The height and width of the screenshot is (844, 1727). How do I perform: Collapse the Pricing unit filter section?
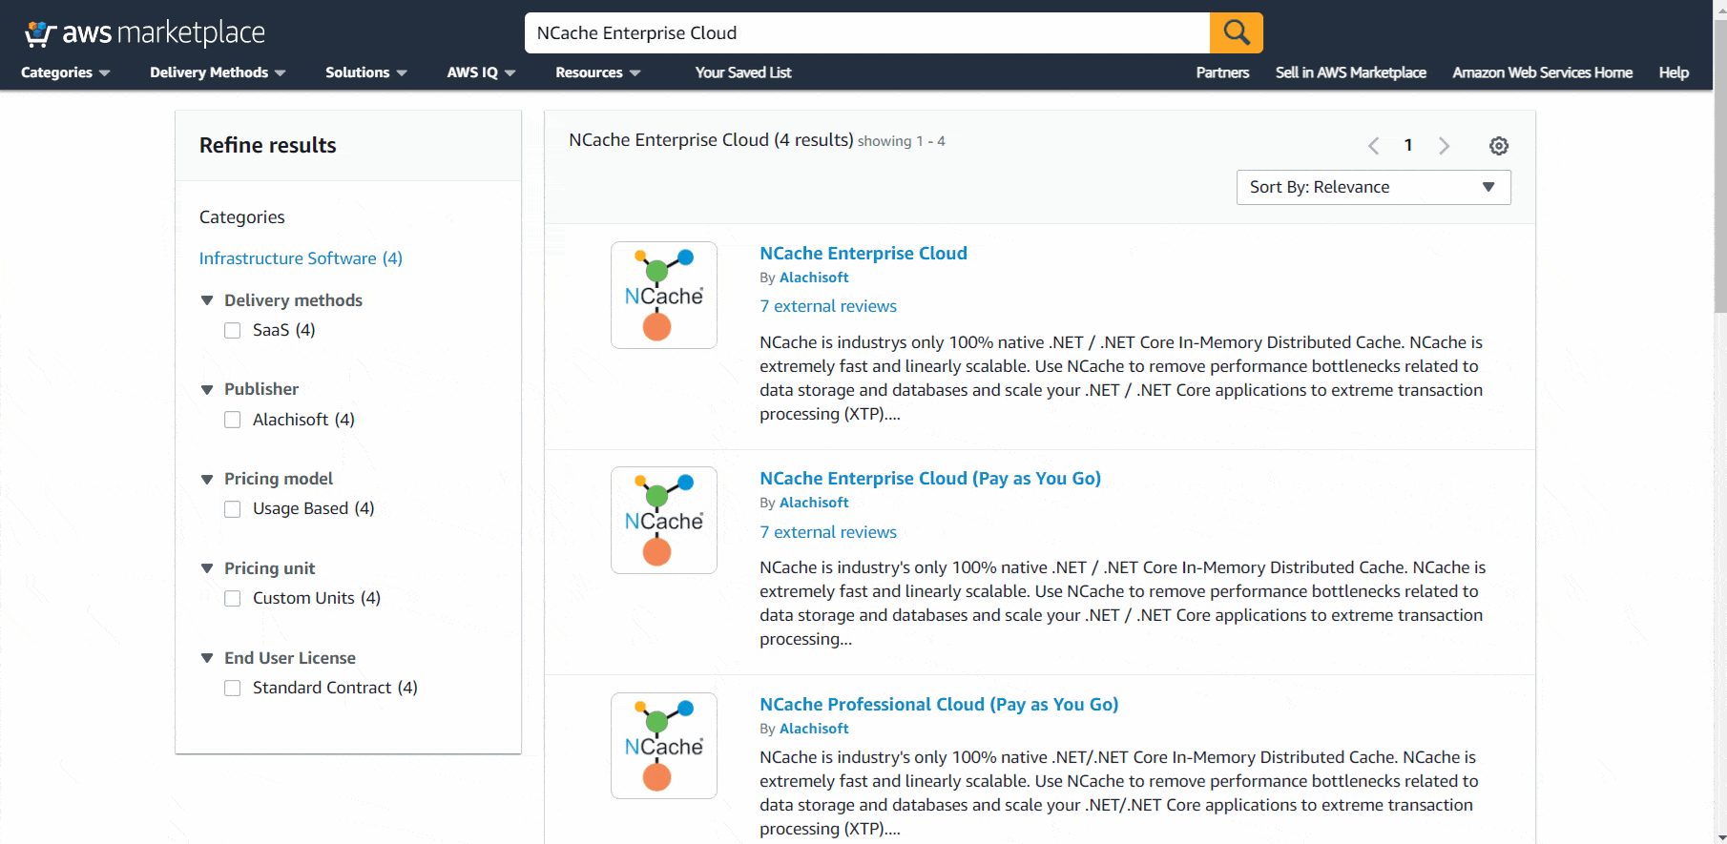207,568
